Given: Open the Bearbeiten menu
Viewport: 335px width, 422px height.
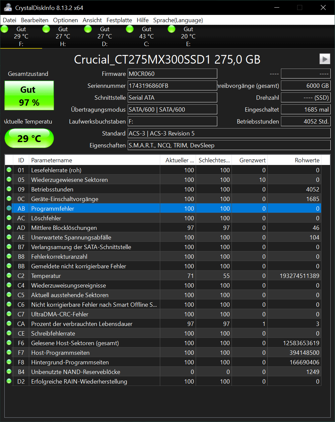Looking at the screenshot, I should pos(34,20).
